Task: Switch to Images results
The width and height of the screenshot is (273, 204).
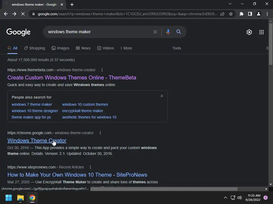Action: coord(61,48)
